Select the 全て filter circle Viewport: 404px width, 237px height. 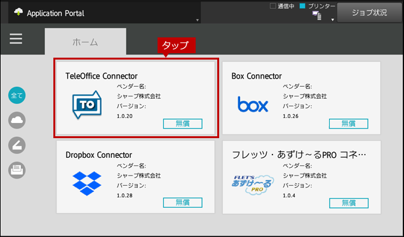pos(17,95)
